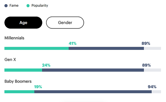Click the Millennials 89% fame value

tap(146, 43)
